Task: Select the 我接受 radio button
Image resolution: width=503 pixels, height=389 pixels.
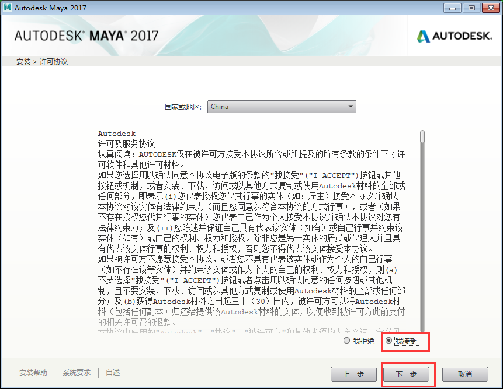Action: point(388,341)
